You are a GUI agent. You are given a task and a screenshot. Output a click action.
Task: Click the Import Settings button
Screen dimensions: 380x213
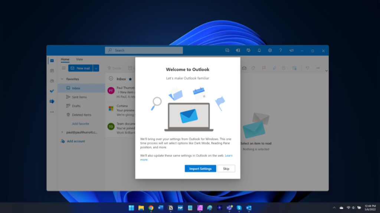tap(200, 168)
